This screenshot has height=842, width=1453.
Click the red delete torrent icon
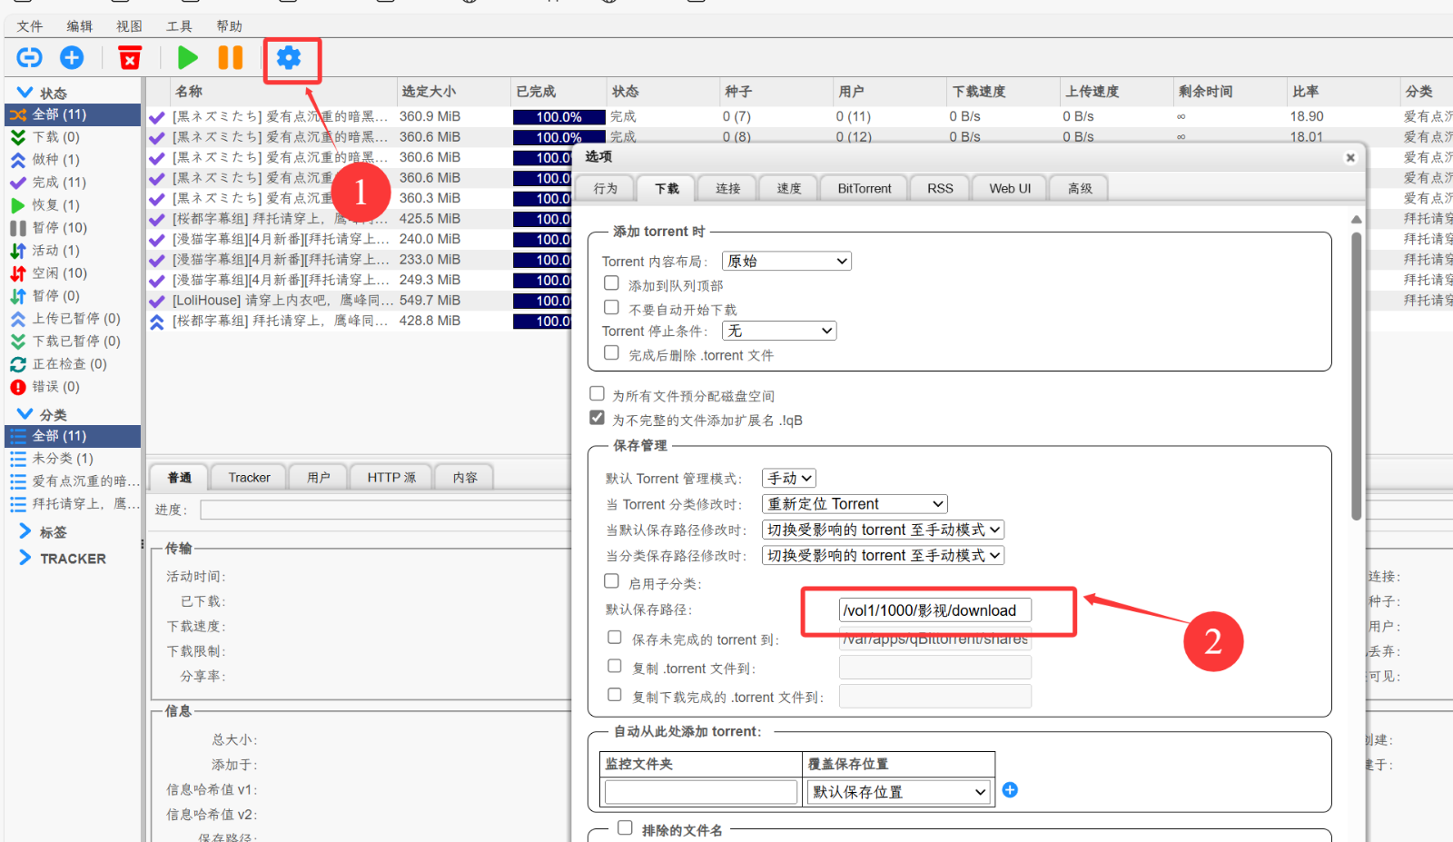click(x=130, y=57)
